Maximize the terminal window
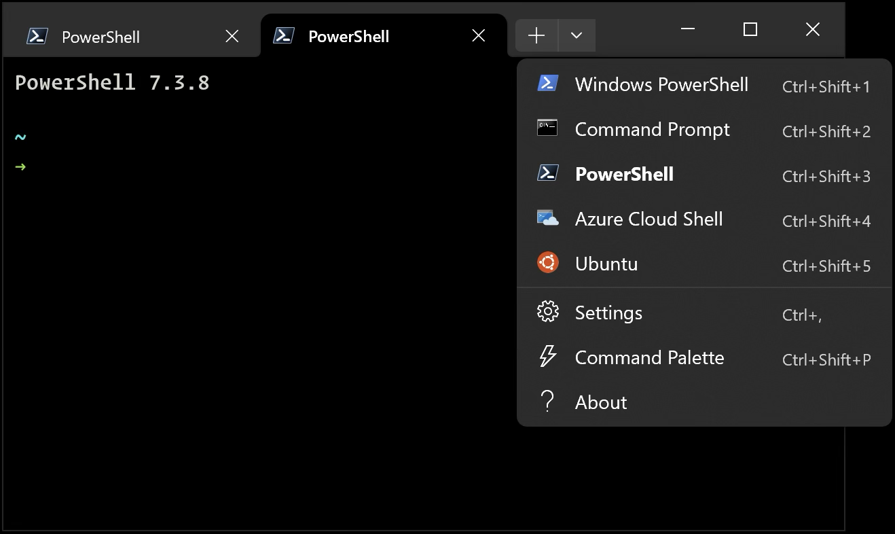The width and height of the screenshot is (895, 534). tap(750, 29)
